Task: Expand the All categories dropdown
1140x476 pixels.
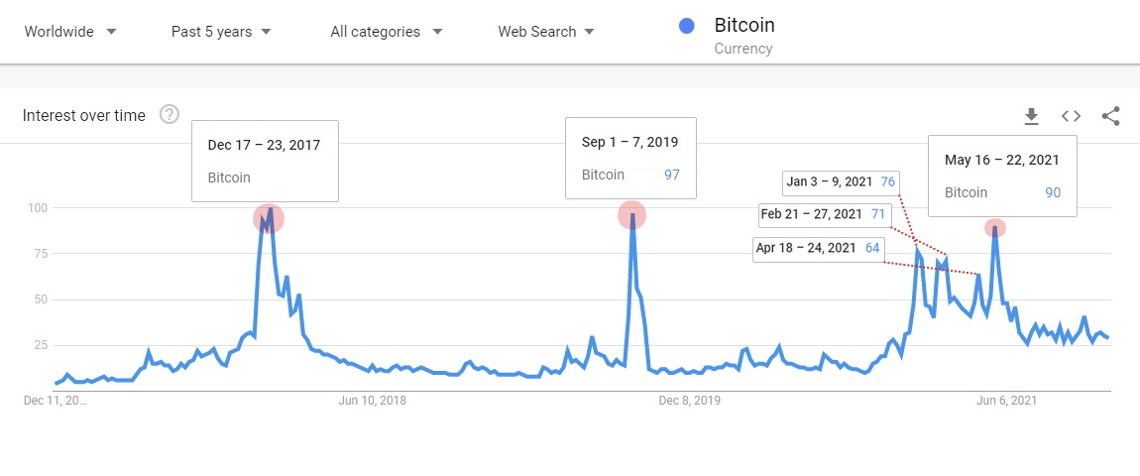Action: click(x=386, y=32)
